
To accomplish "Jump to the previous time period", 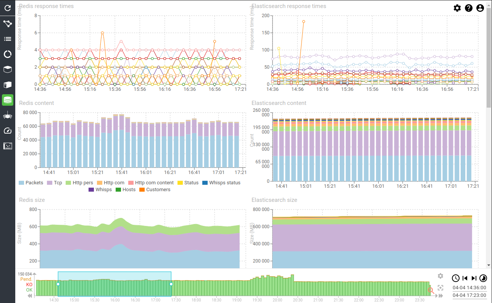I will tap(465, 278).
